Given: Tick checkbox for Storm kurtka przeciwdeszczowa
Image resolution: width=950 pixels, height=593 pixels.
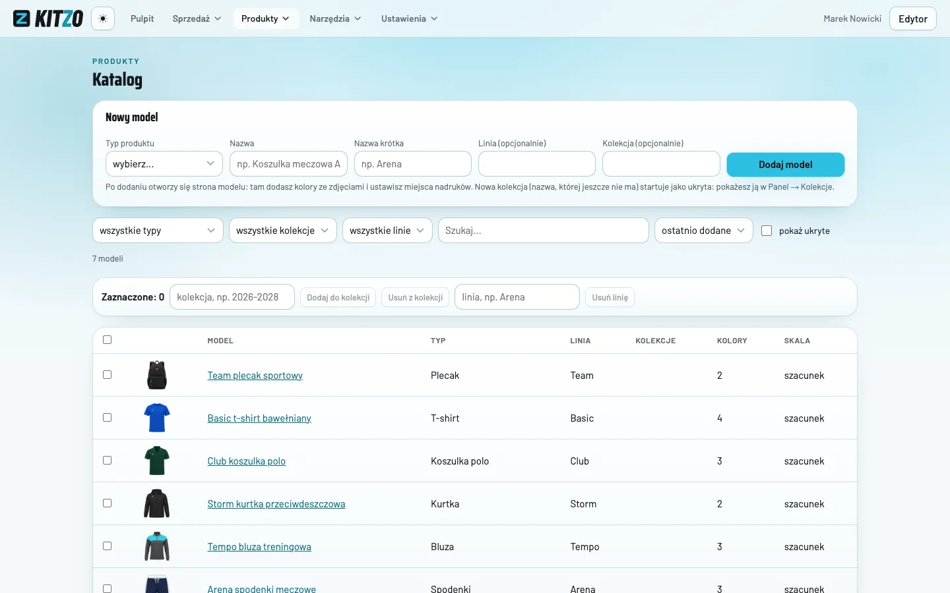Looking at the screenshot, I should pyautogui.click(x=108, y=503).
